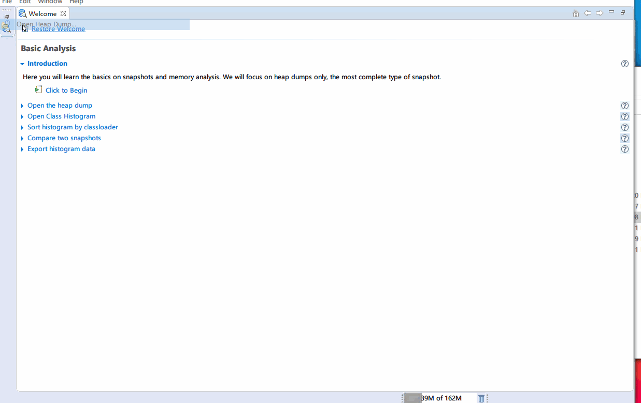Click Sort histogram by classloader link
The height and width of the screenshot is (403, 641).
[73, 127]
